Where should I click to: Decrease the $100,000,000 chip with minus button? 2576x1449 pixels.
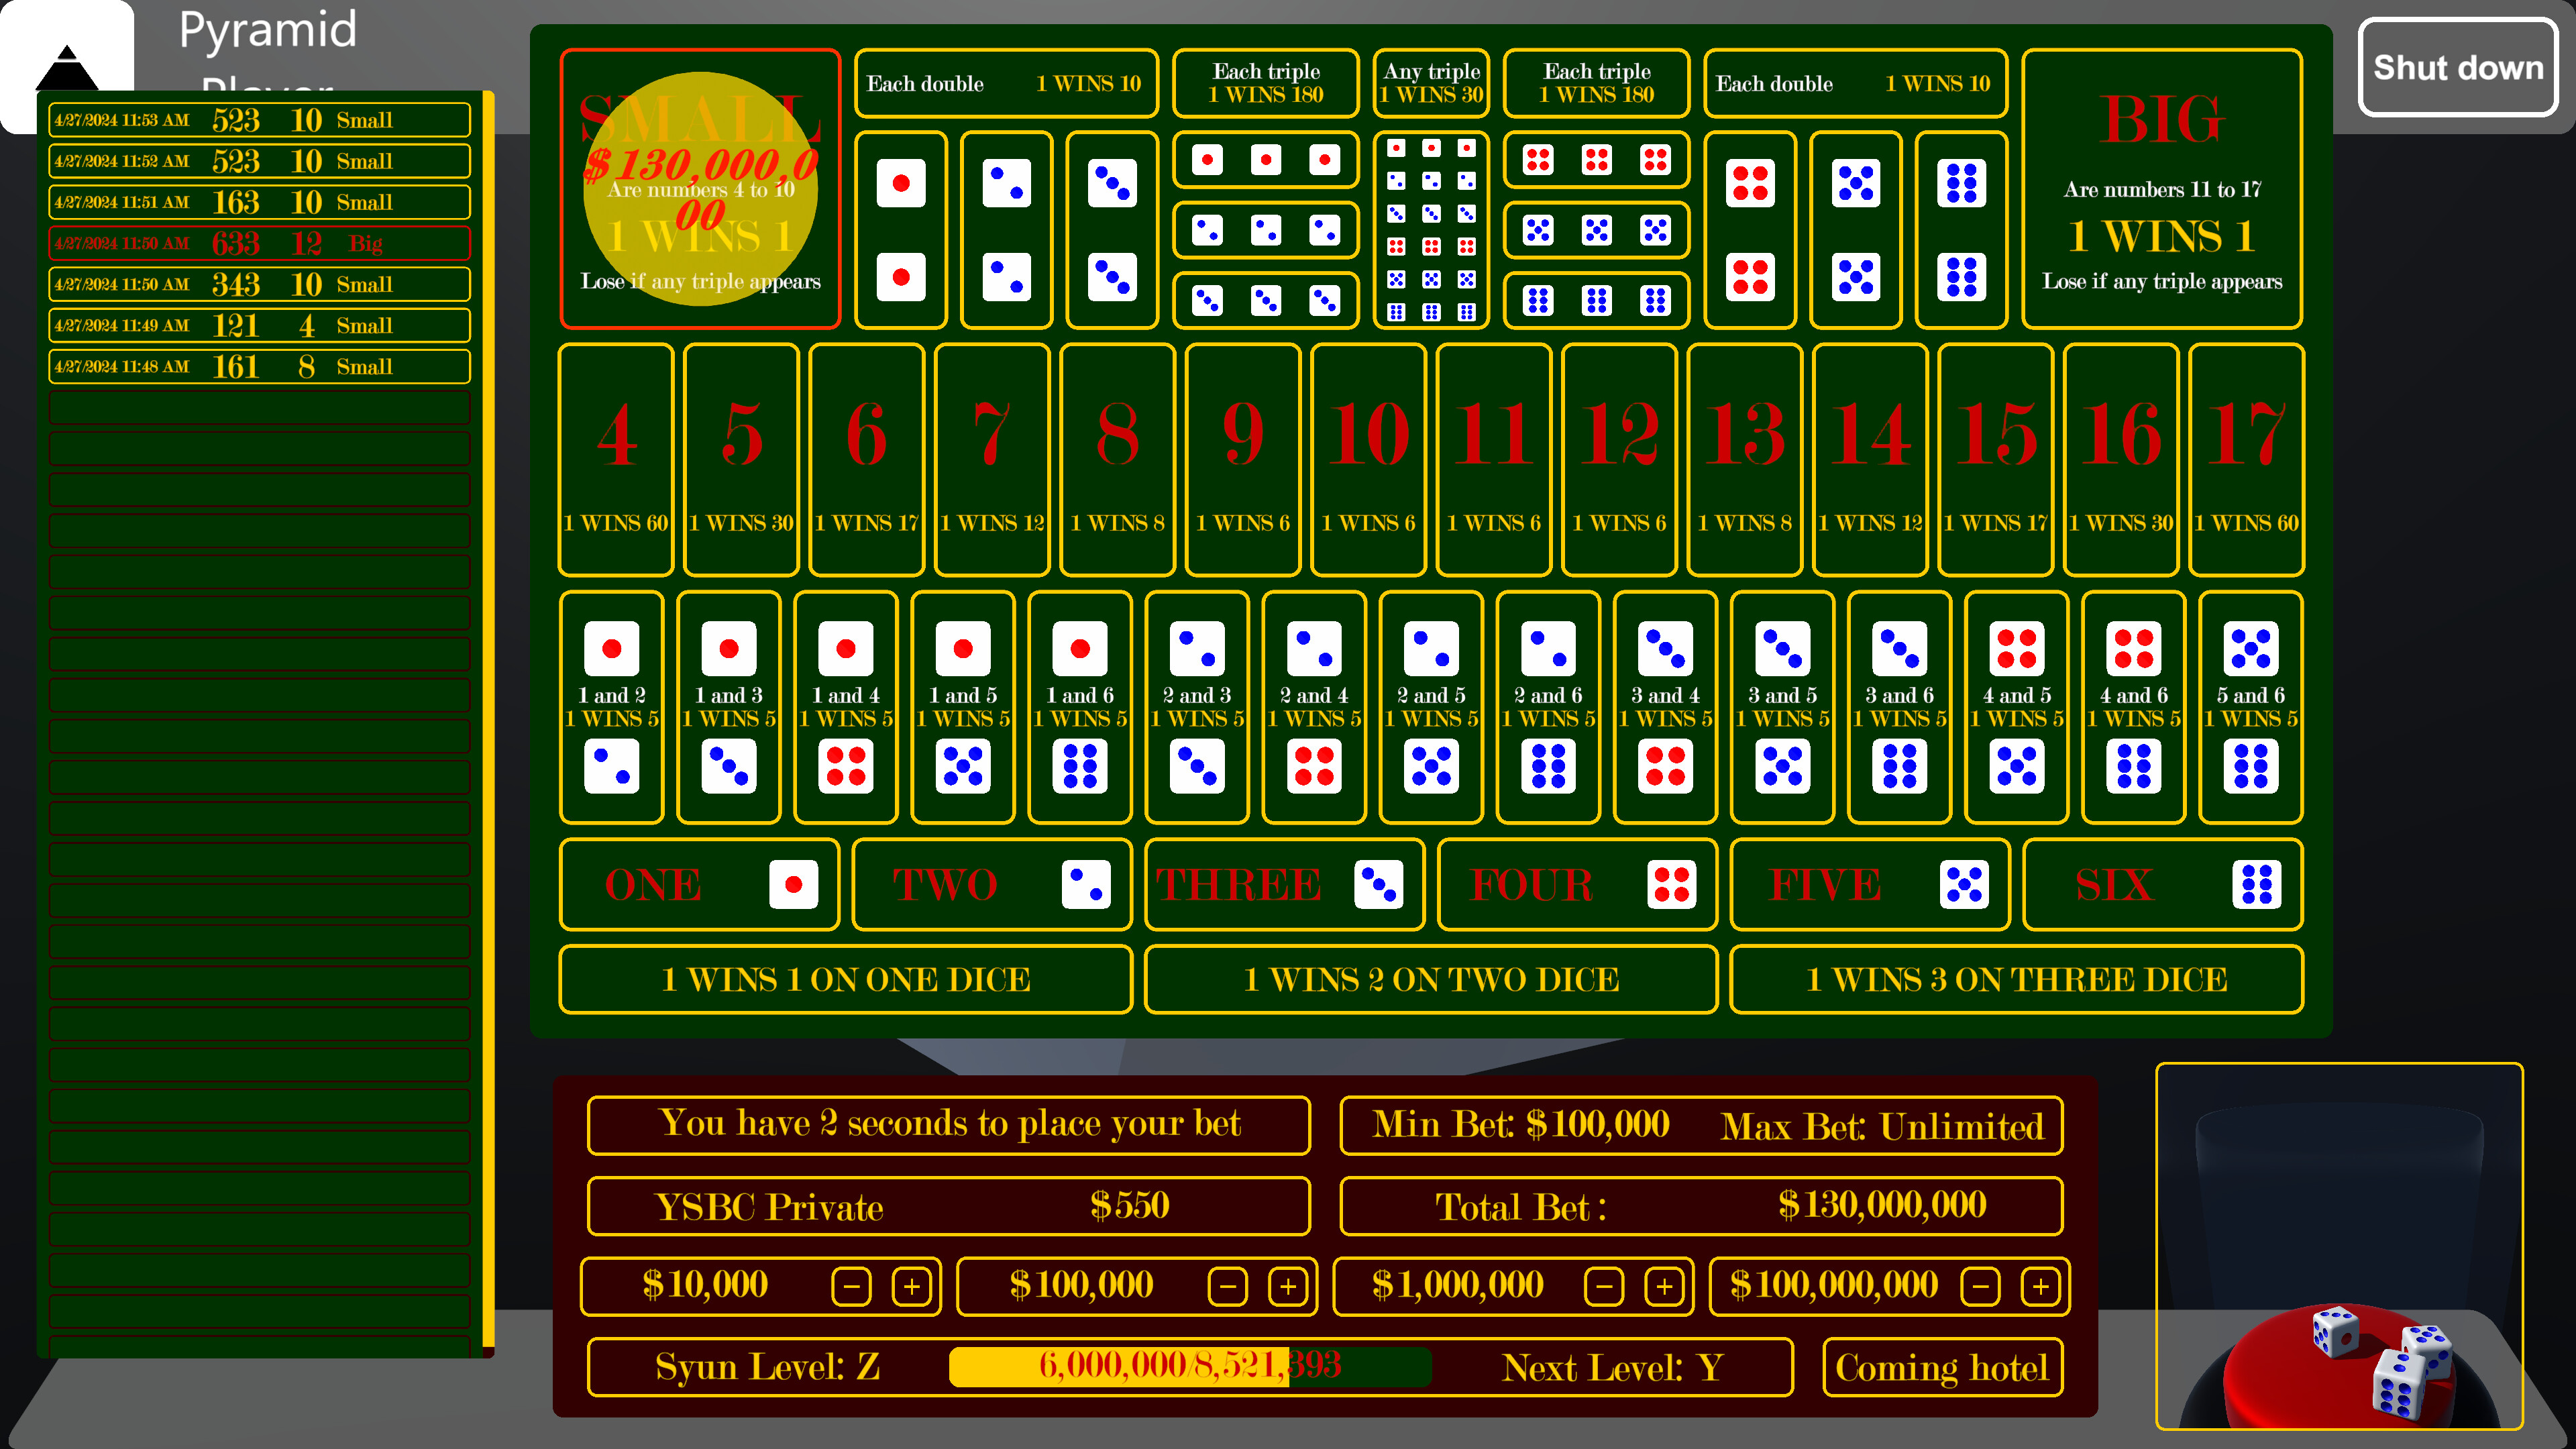[1981, 1286]
